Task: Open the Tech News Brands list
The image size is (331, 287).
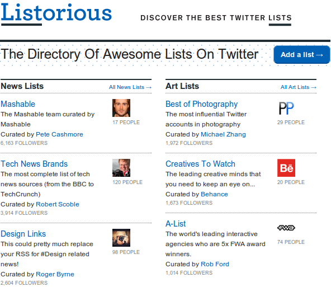Action: (x=34, y=164)
